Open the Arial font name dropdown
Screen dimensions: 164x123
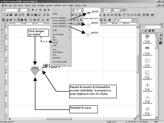point(18,10)
